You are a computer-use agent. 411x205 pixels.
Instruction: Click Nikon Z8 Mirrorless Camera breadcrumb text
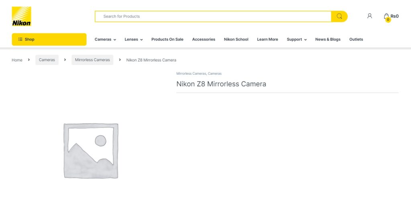pyautogui.click(x=151, y=60)
